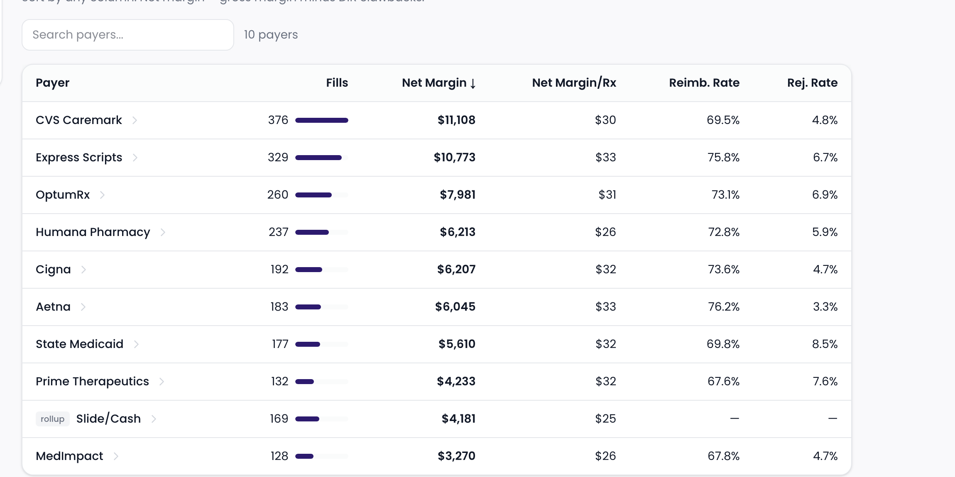Sort table by Fills column header

(337, 83)
